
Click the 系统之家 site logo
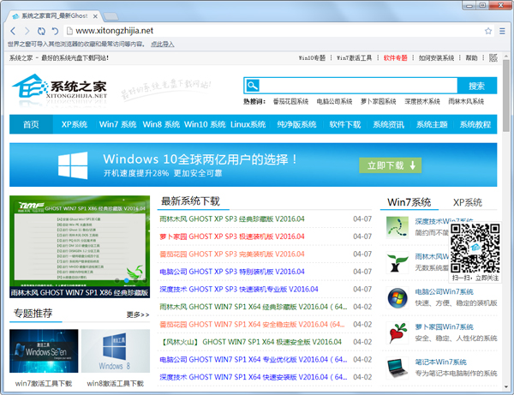[x=61, y=87]
